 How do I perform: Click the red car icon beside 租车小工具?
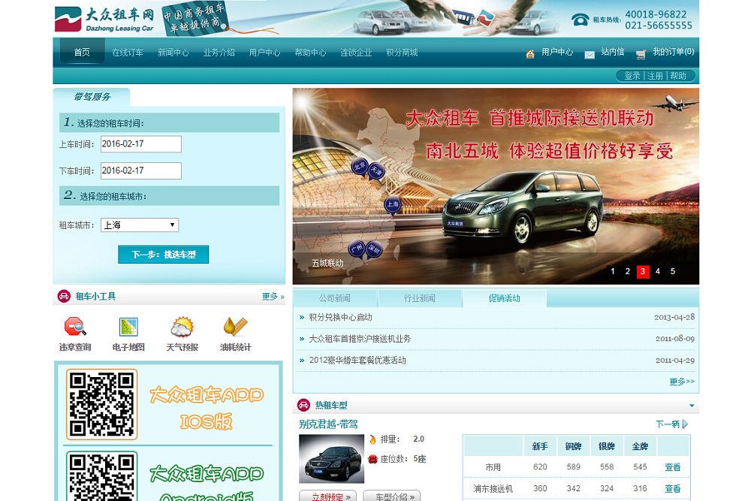[64, 297]
